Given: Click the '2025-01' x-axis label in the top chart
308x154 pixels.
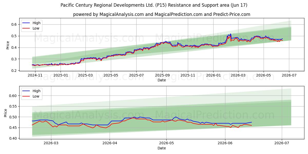Looking at the screenshot, I should [x=61, y=75].
